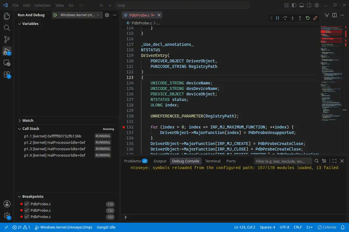349x232 pixels.
Task: Open the Source Control view
Action: [7, 39]
